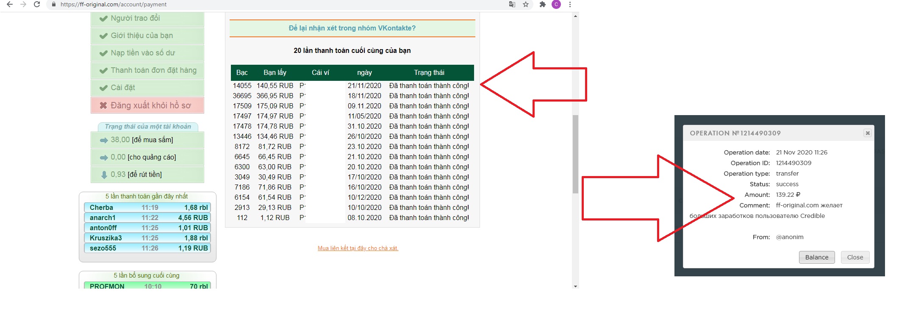
Task: Click the scrollbar down arrow
Action: tap(575, 286)
